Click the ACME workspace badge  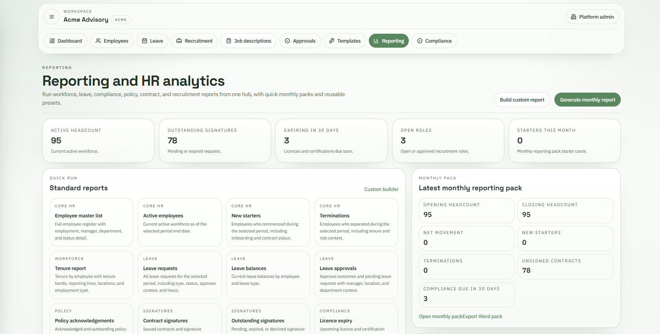pos(121,20)
